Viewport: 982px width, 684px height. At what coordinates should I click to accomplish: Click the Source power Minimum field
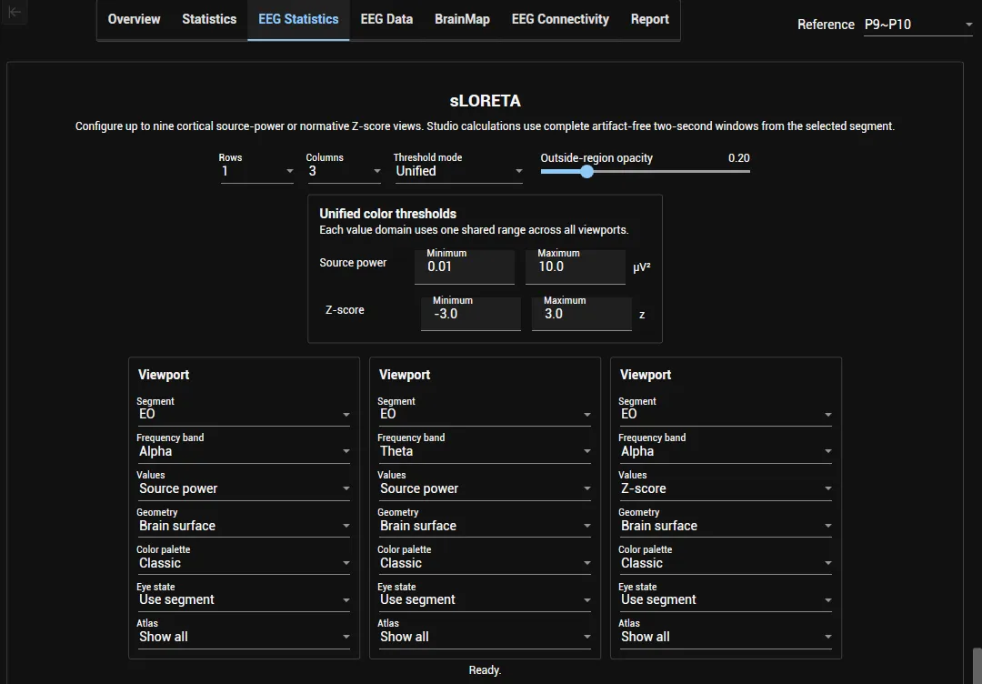coord(465,267)
